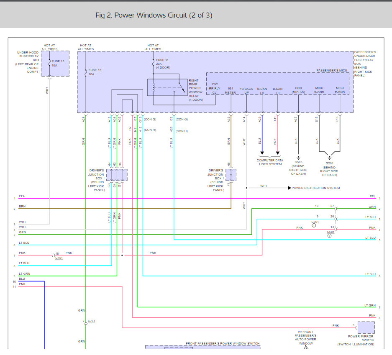Image resolution: width=392 pixels, height=355 pixels.
Task: Click the Computer Data Lines System text
Action: (x=270, y=162)
